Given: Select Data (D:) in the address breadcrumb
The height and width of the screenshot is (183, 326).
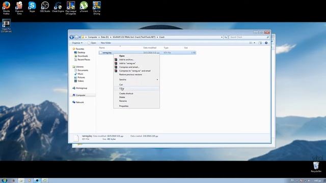Looking at the screenshot, I should pyautogui.click(x=105, y=37).
